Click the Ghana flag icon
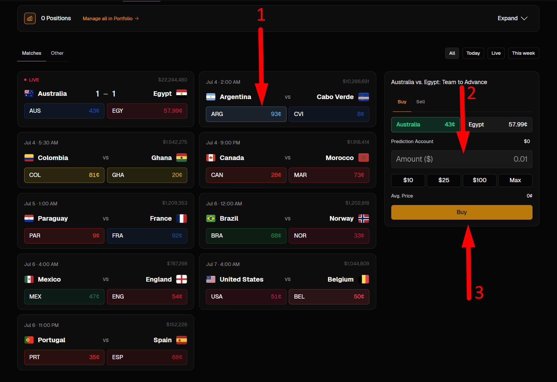Viewport: 557px width, 382px height. tap(181, 158)
